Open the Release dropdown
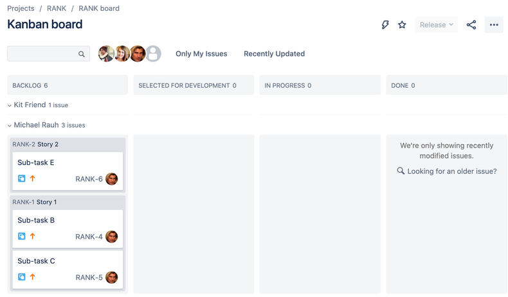 (x=437, y=25)
